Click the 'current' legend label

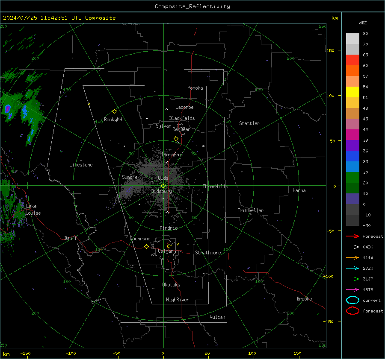pos(372,301)
